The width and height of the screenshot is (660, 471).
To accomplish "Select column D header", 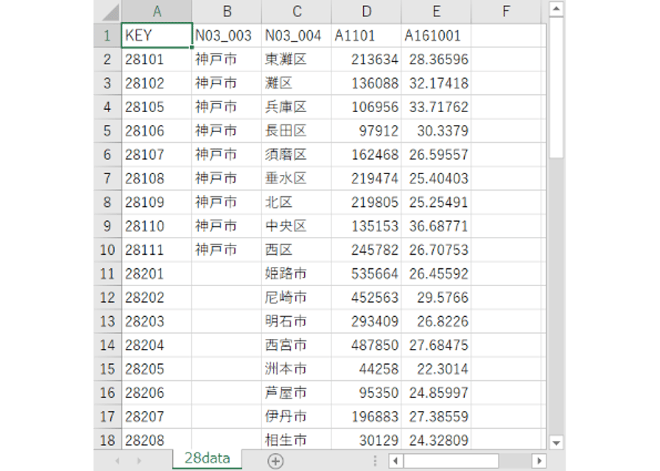I will click(x=366, y=11).
